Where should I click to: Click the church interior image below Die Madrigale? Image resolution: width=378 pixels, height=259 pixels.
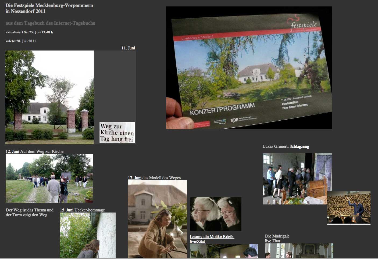click(299, 251)
